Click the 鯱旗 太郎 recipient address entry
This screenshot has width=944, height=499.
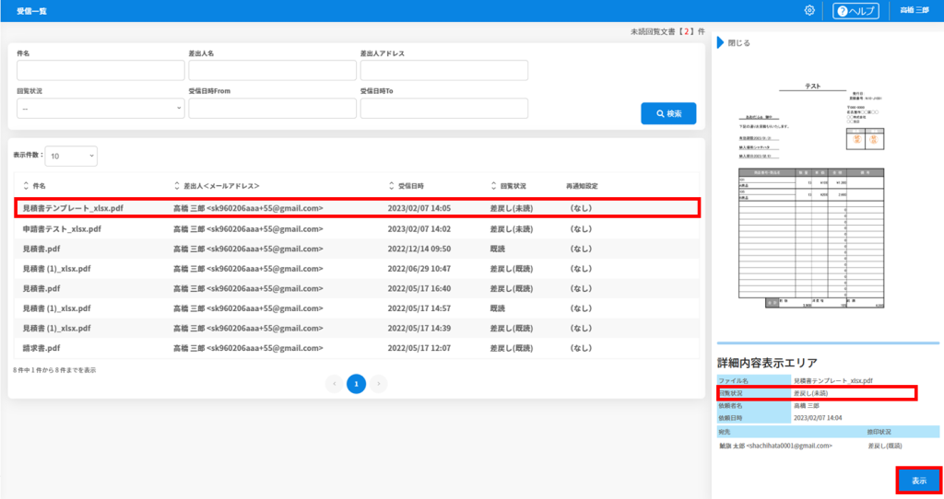tap(775, 447)
